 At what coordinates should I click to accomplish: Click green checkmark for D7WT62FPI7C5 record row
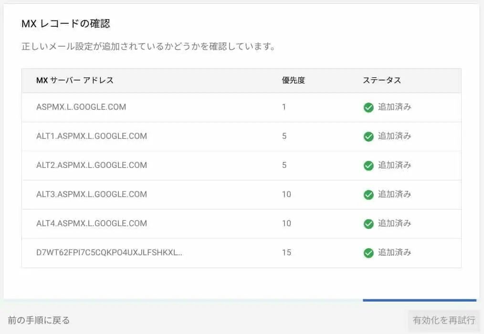click(x=368, y=253)
